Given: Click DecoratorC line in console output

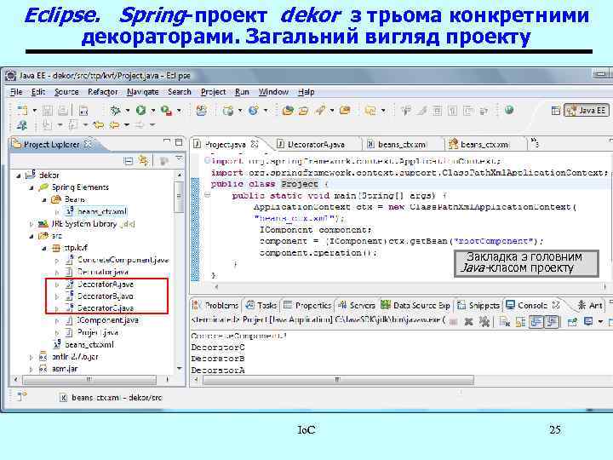Looking at the screenshot, I should (218, 347).
